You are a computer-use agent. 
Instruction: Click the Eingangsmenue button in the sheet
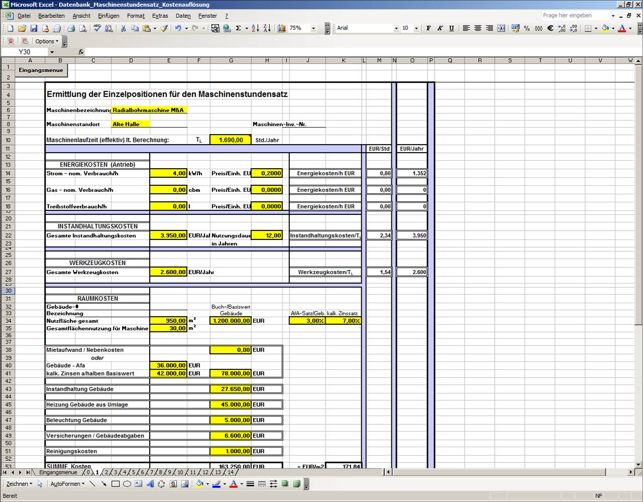(x=41, y=70)
